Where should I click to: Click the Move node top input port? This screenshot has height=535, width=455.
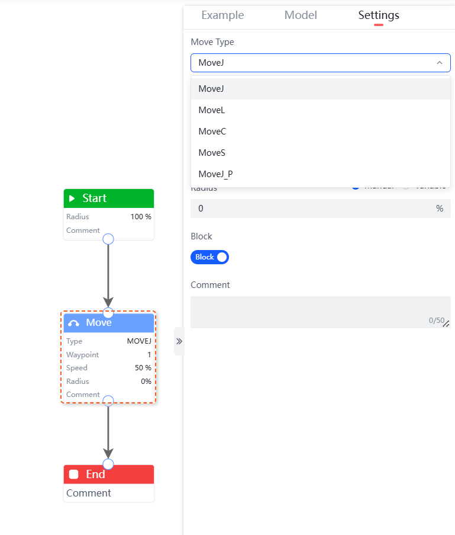point(108,312)
